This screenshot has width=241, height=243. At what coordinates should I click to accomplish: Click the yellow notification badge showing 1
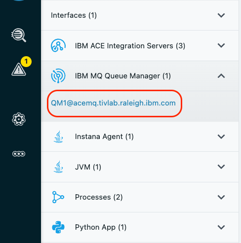26,62
